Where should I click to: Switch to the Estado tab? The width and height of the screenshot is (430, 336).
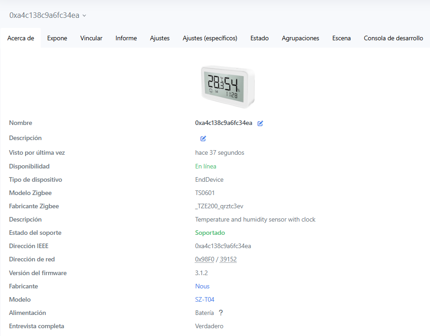coord(259,38)
